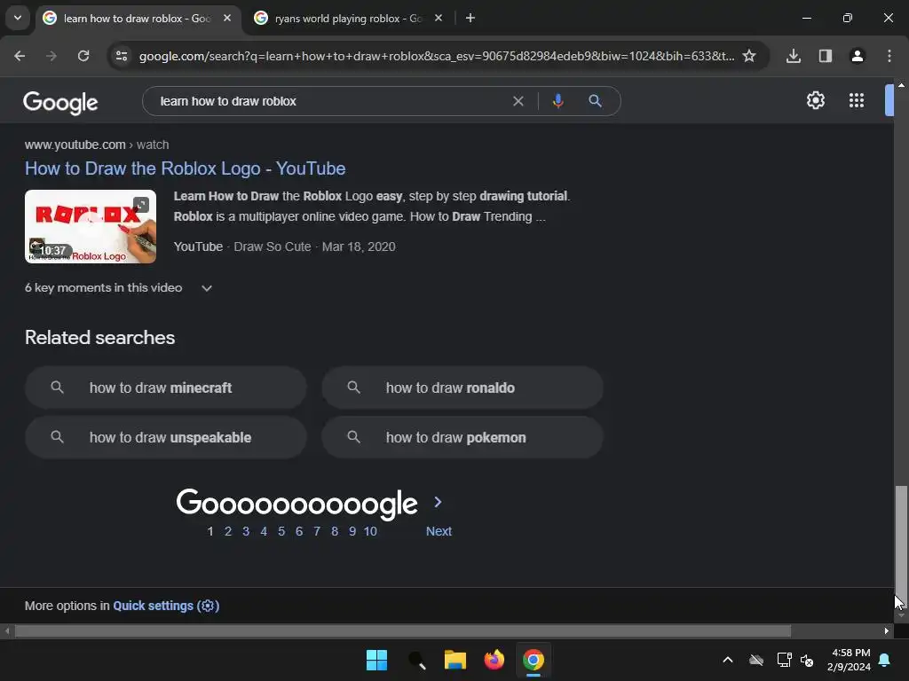Click into the Google search box
This screenshot has width=909, height=681.
[x=330, y=101]
